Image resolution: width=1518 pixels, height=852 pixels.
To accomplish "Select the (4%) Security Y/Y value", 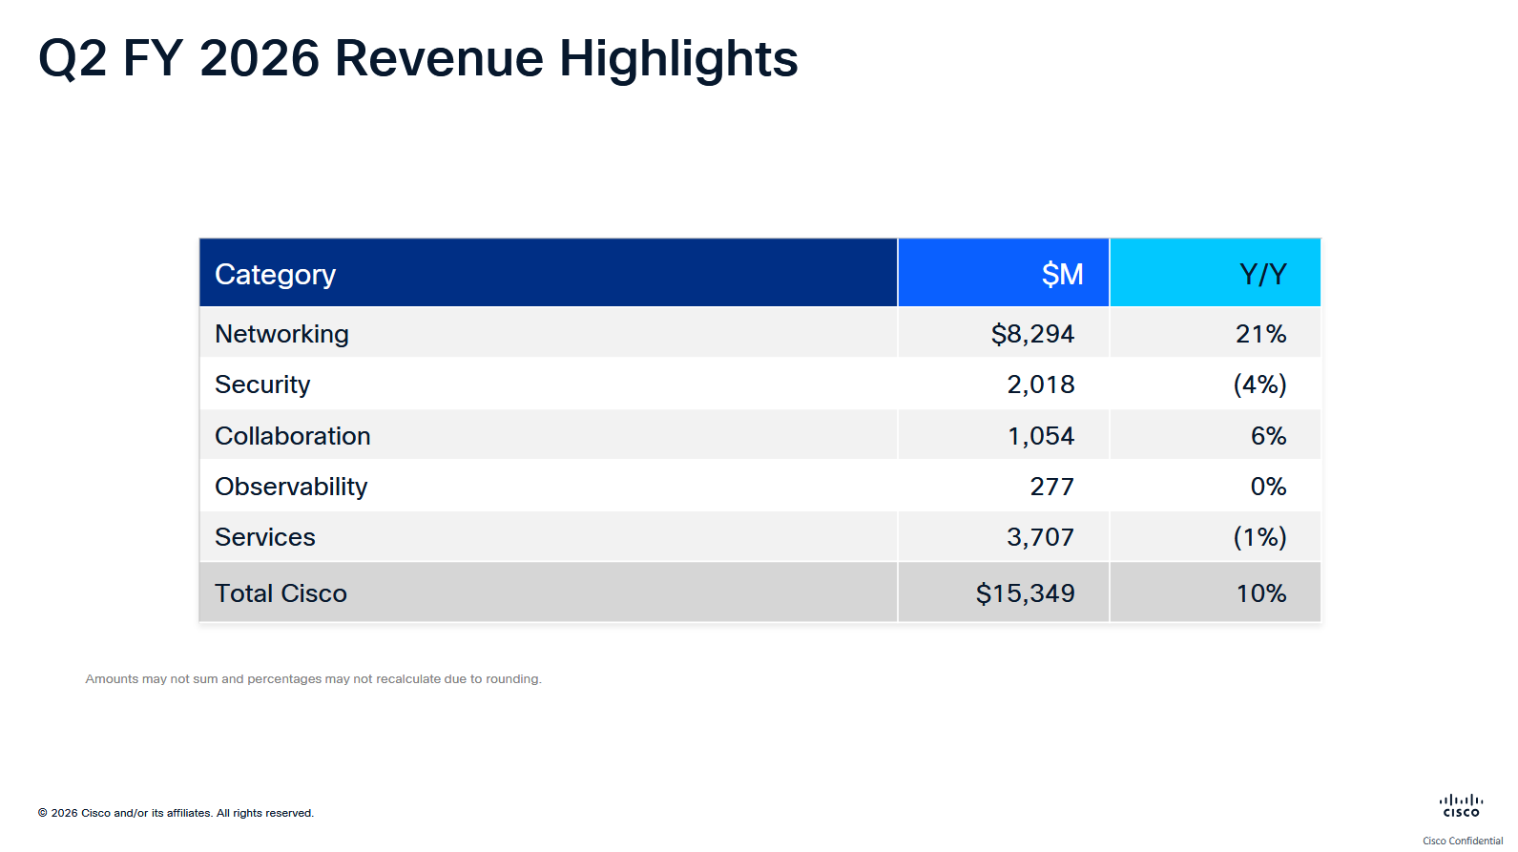I will 1259,384.
